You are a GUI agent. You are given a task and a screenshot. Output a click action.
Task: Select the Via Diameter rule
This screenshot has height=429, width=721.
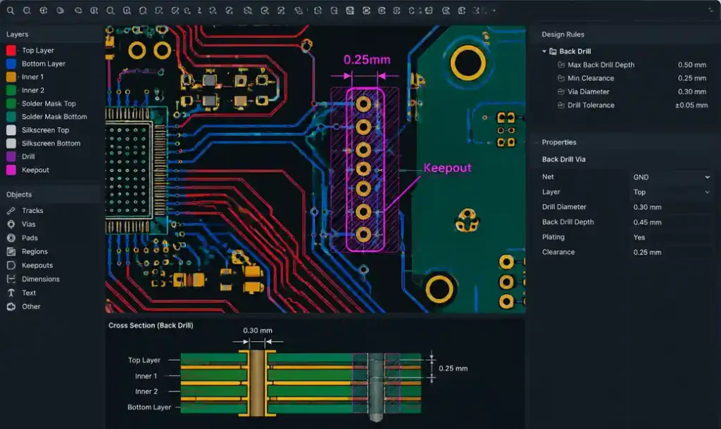588,92
